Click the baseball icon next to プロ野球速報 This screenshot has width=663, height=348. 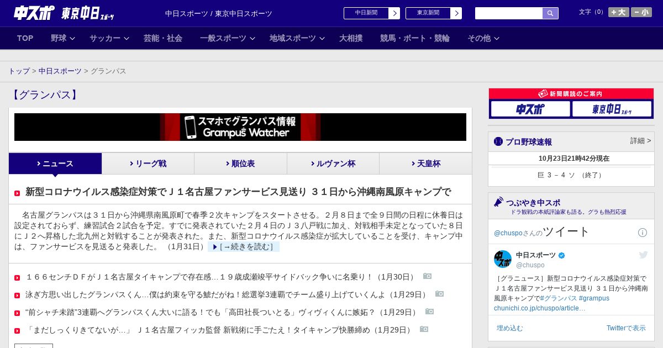click(x=498, y=141)
